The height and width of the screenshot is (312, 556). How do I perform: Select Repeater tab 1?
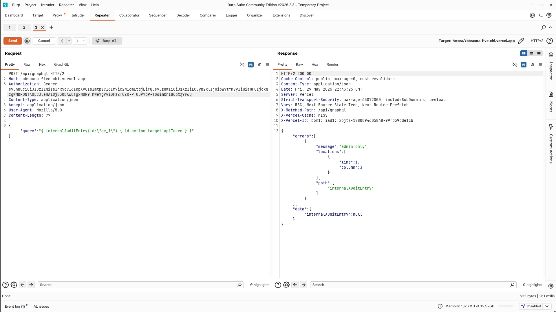pyautogui.click(x=9, y=27)
